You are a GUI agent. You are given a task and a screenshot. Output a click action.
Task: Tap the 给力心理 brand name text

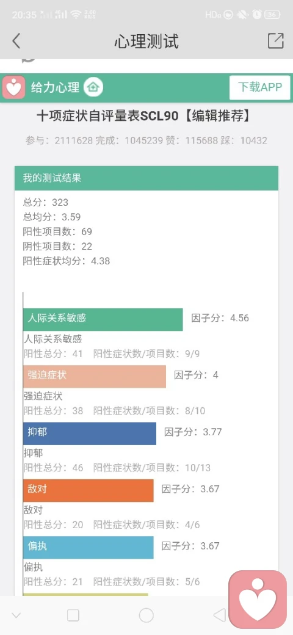(x=55, y=87)
